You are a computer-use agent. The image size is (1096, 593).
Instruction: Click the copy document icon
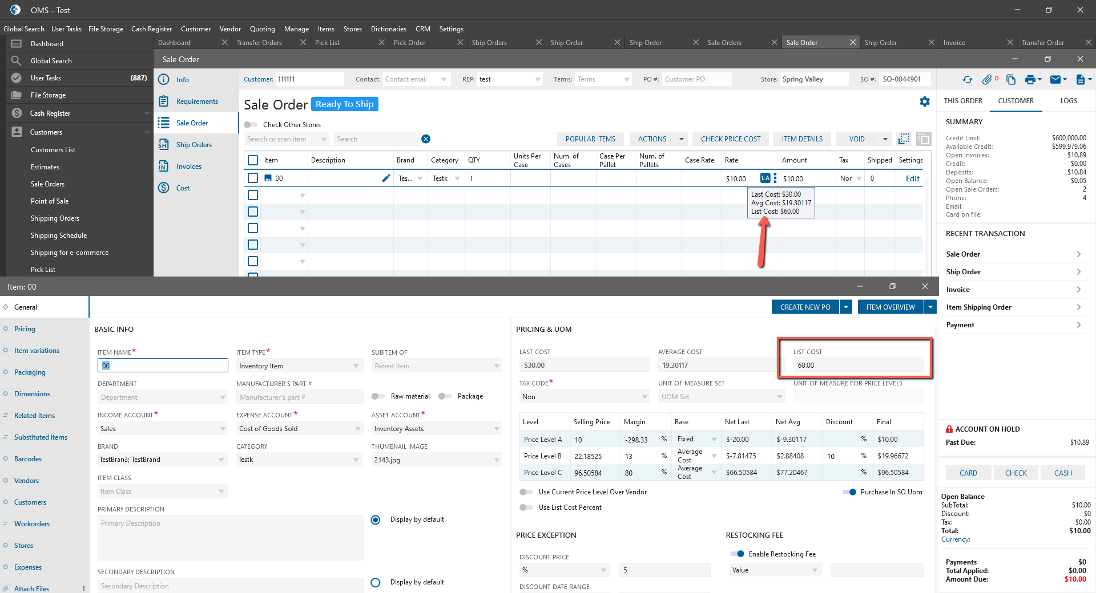[x=1010, y=80]
